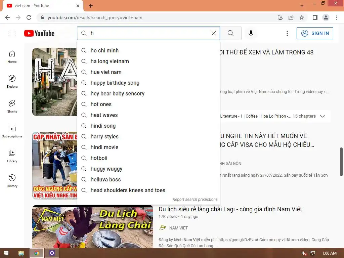The height and width of the screenshot is (258, 344).
Task: Expand the 15 chapters chevron
Action: coord(322,116)
